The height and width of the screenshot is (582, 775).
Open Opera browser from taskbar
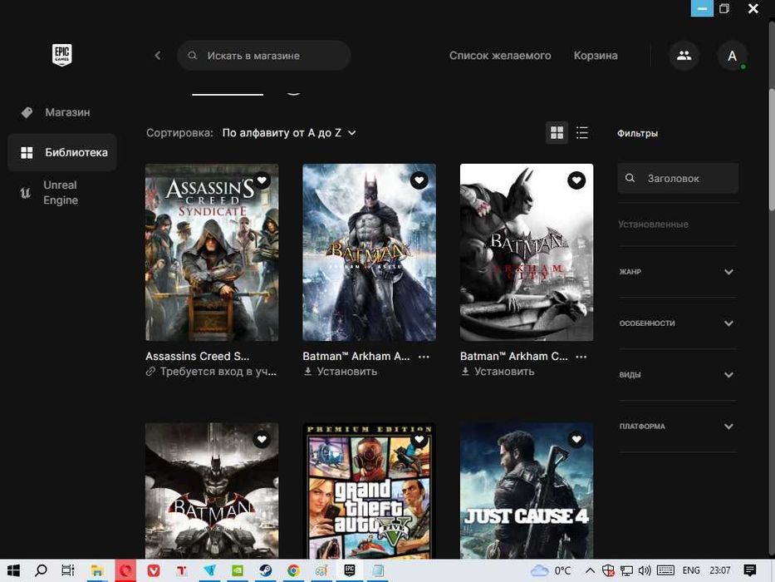(125, 570)
